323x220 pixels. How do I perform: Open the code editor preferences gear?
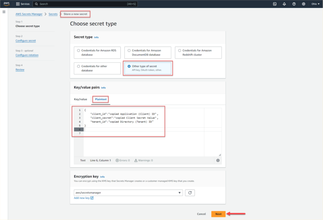[x=218, y=160]
